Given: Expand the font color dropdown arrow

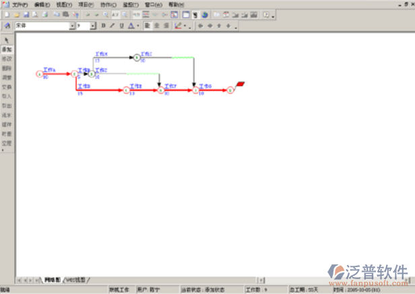Looking at the screenshot, I should click(138, 26).
